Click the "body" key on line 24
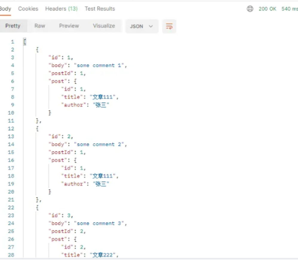This screenshot has width=298, height=267. 58,223
